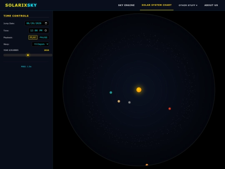Screen dimensions: 225x169
Task: Stop playback with the PAUSE button
Action: point(43,38)
